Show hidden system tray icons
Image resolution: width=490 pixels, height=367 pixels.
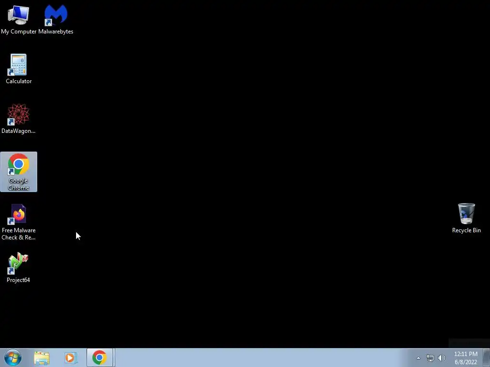418,358
